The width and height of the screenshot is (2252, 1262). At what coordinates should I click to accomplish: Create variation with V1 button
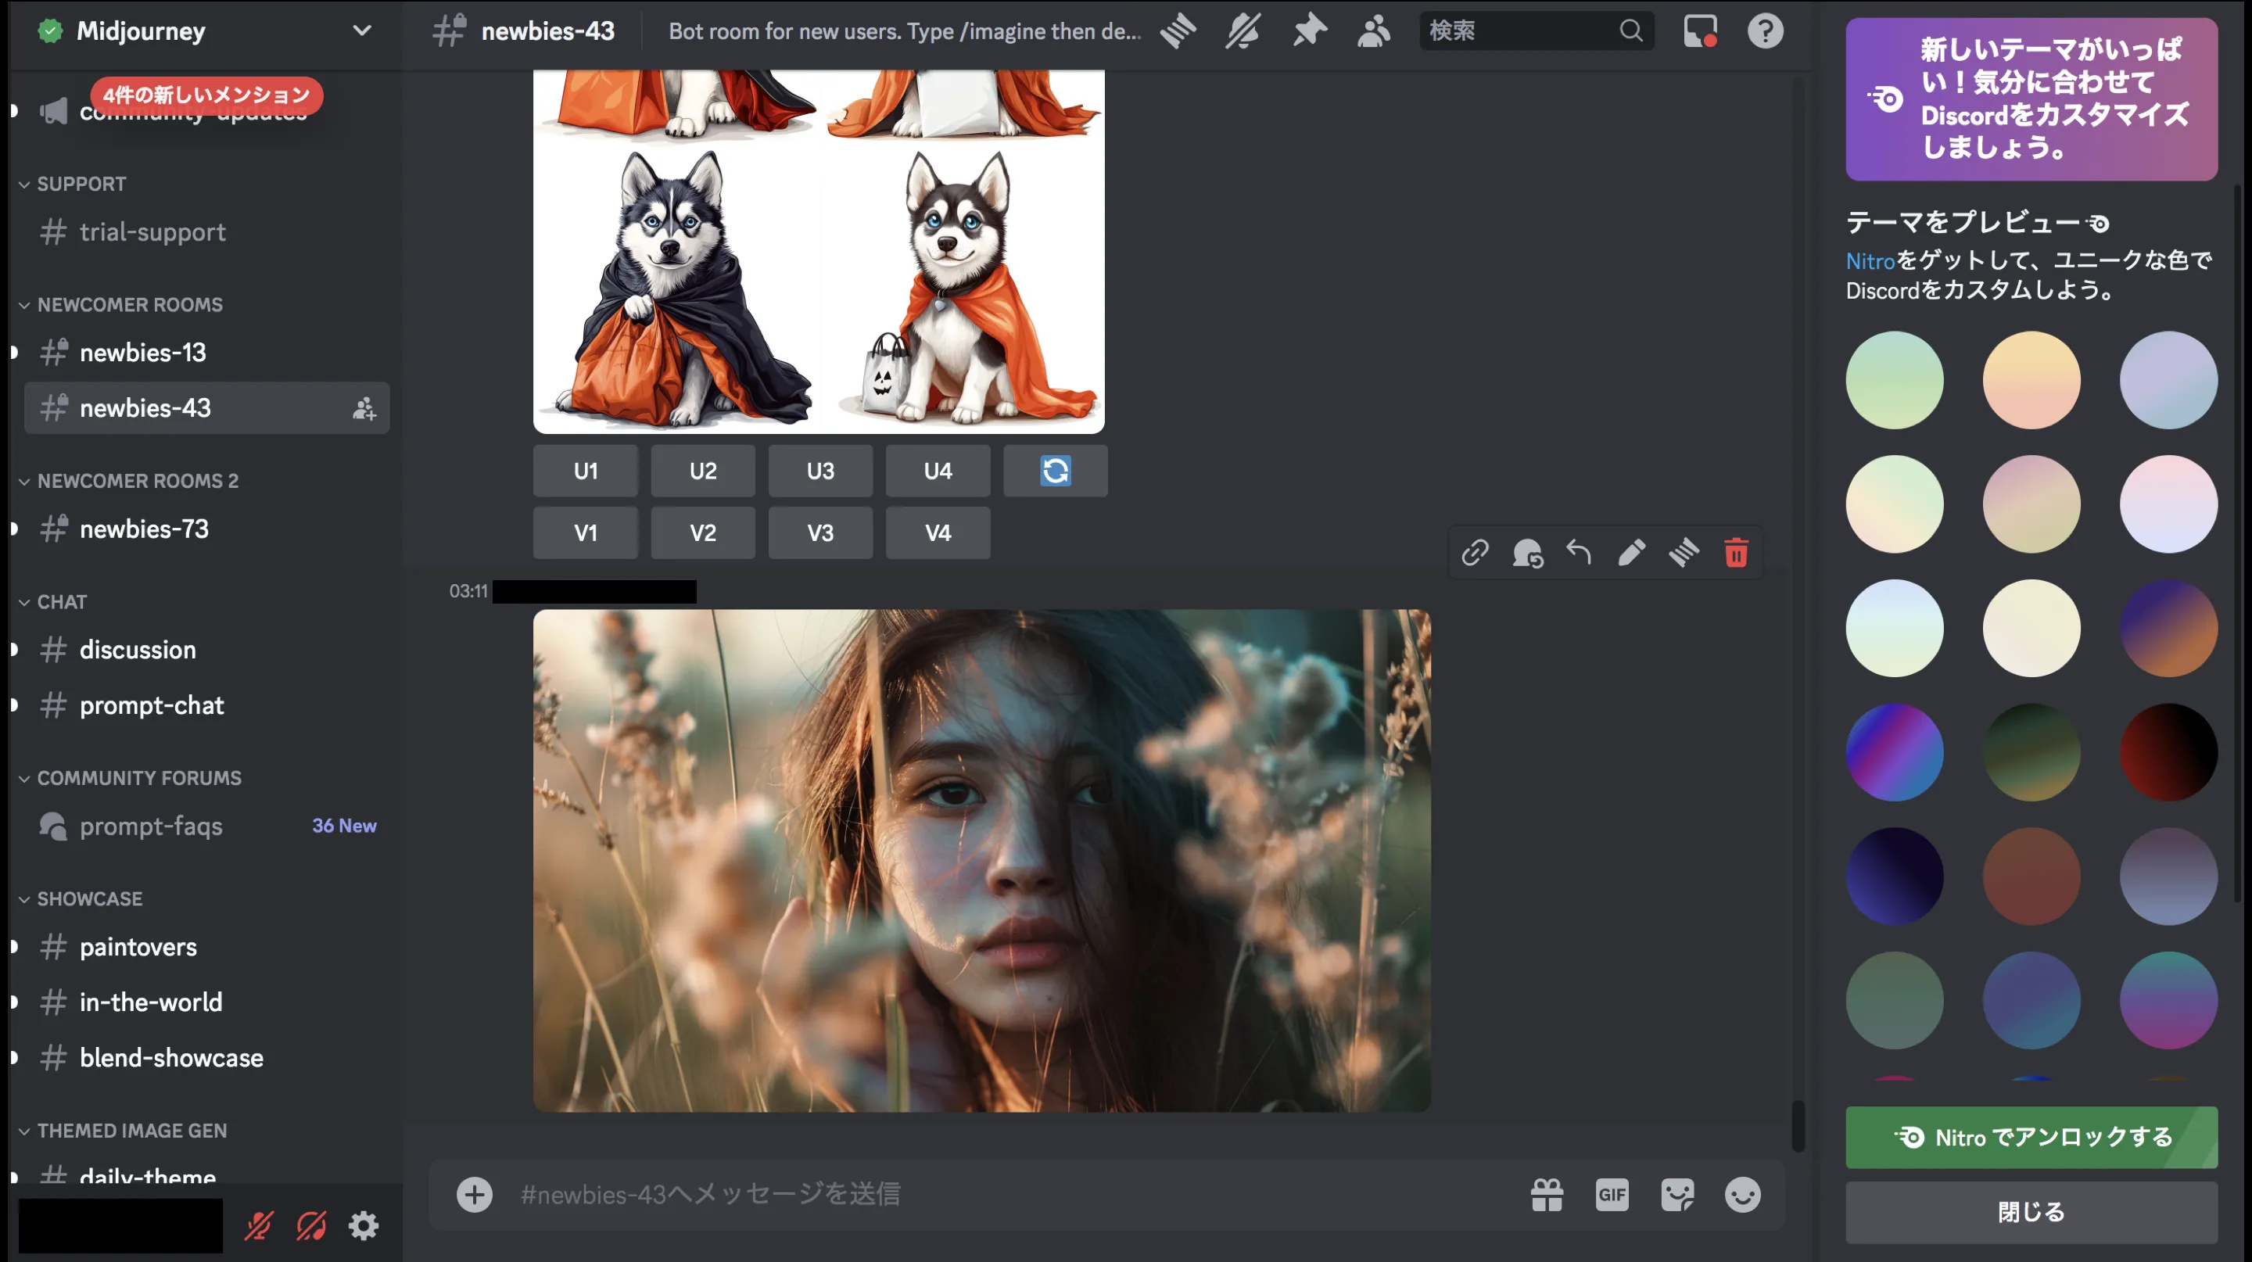[x=585, y=532]
